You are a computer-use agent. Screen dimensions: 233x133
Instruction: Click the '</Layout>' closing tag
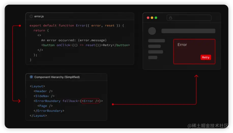(x=38, y=116)
